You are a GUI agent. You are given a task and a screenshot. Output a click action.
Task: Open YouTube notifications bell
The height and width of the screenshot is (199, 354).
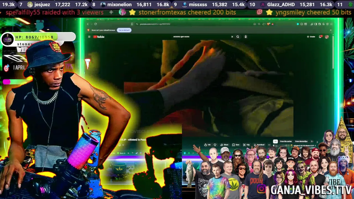point(321,36)
